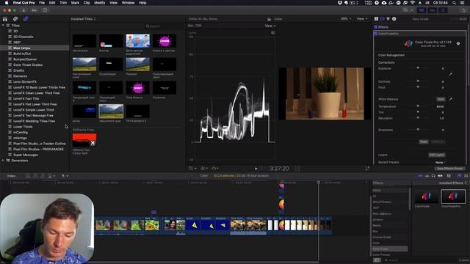Viewport: 470px width, 264px height.
Task: Open the background tasks icon in toolbar
Action: coord(45,10)
